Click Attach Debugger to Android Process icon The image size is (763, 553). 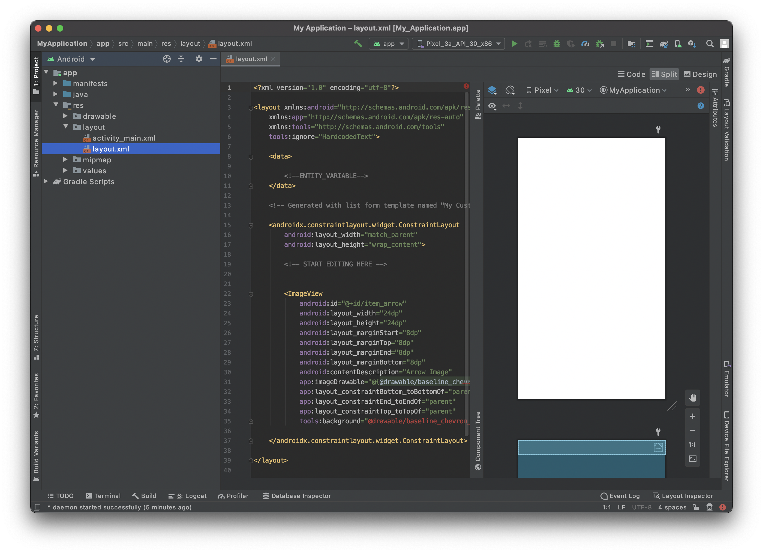click(x=599, y=44)
